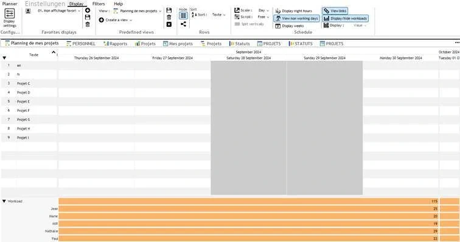Toggle Split vertically option
Image resolution: width=460 pixels, height=242 pixels.
tap(249, 24)
